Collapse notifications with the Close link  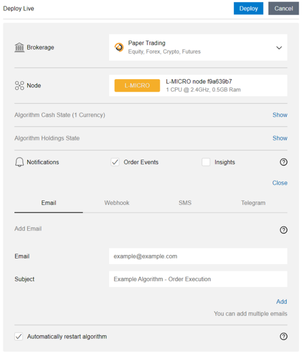(280, 183)
